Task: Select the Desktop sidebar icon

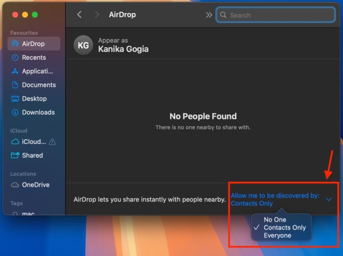Action: pyautogui.click(x=15, y=99)
